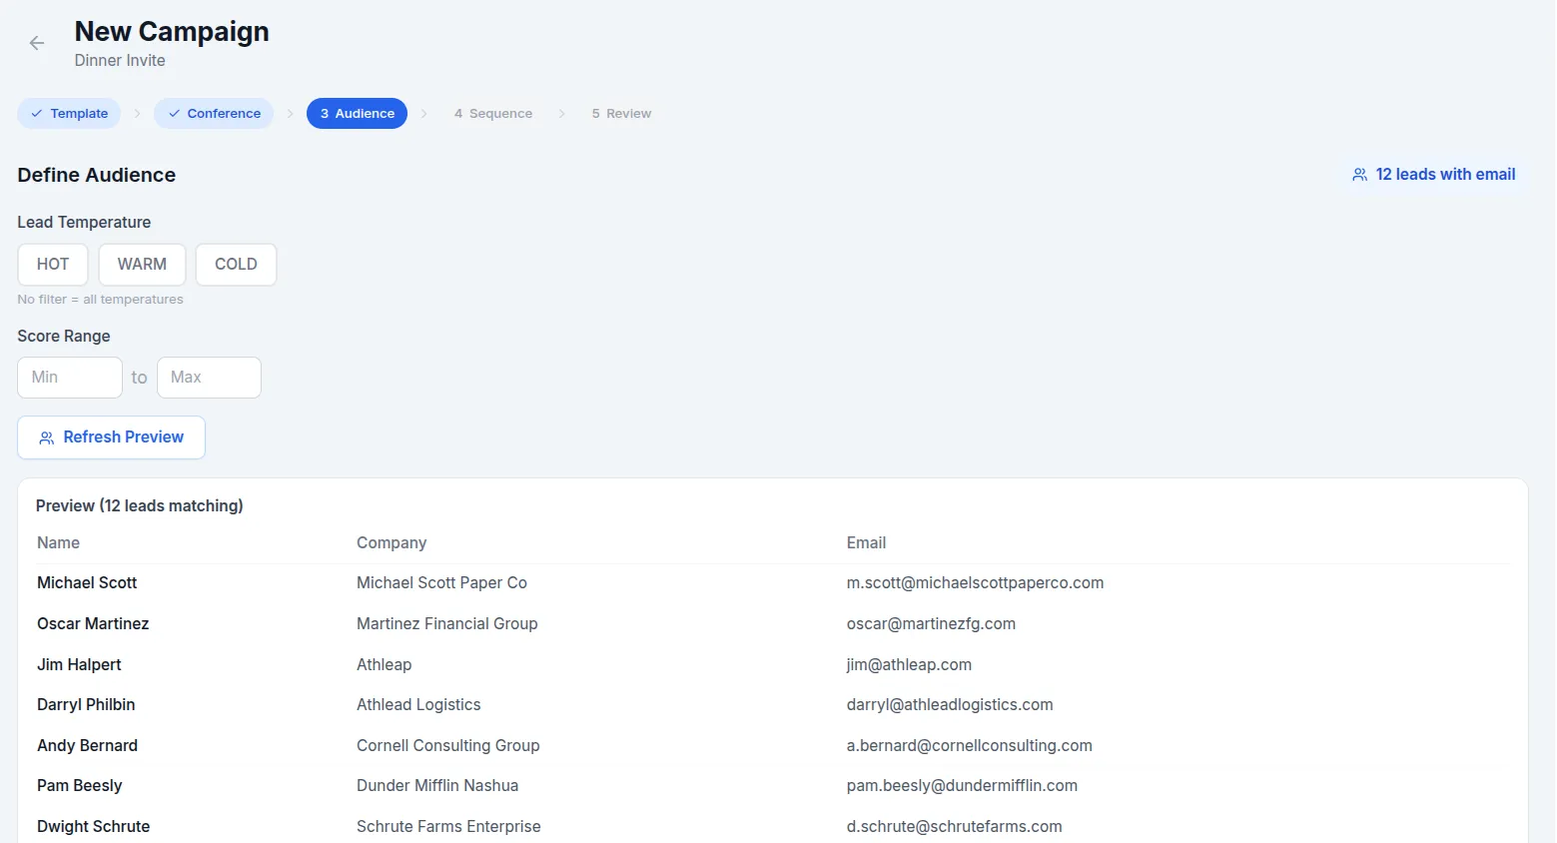Toggle the COLD lead temperature filter

pyautogui.click(x=236, y=265)
